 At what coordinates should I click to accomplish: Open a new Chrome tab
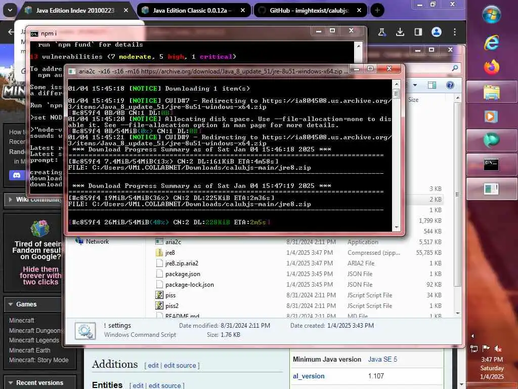point(377,11)
